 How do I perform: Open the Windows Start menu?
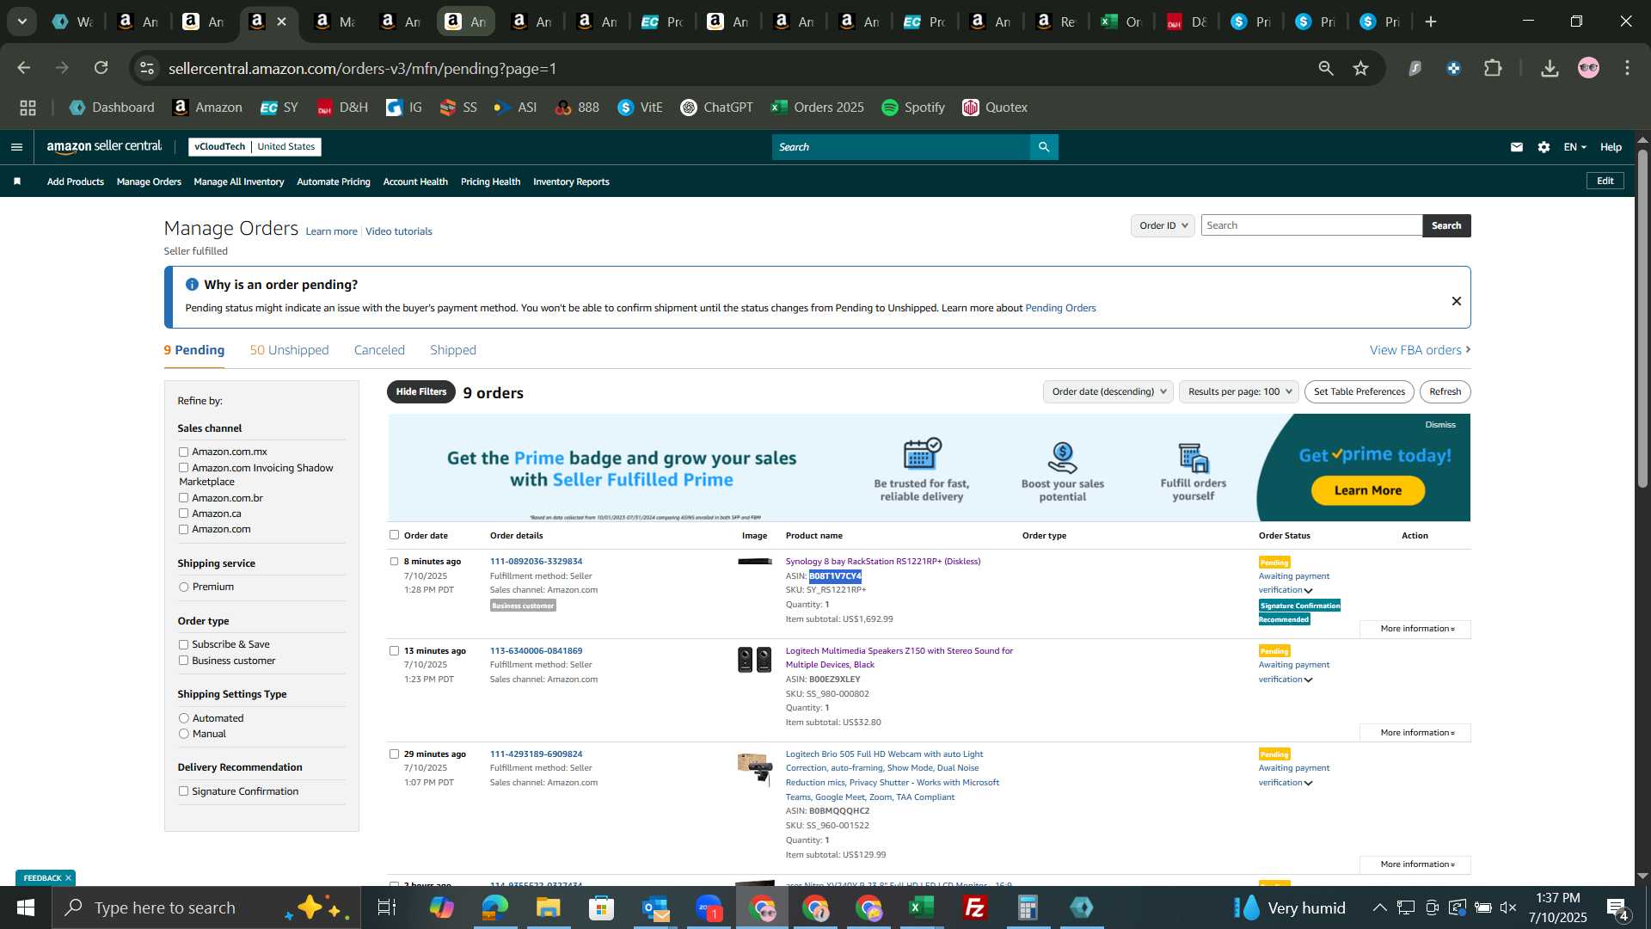pos(25,907)
